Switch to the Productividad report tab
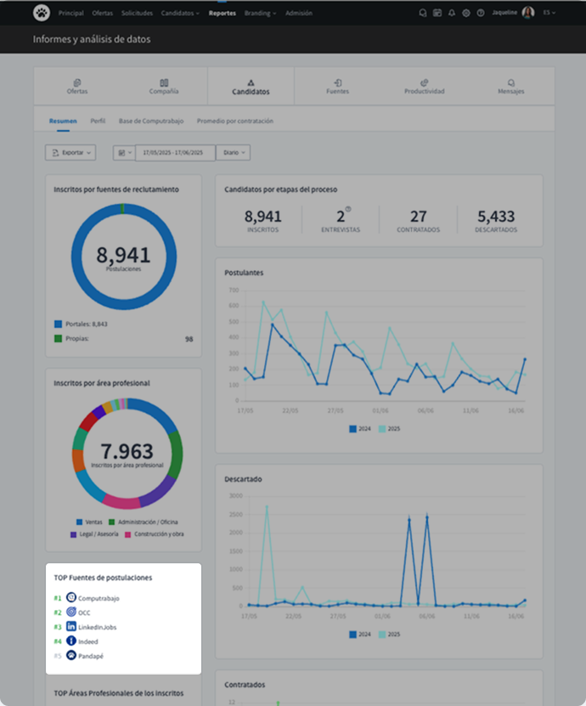 tap(424, 87)
